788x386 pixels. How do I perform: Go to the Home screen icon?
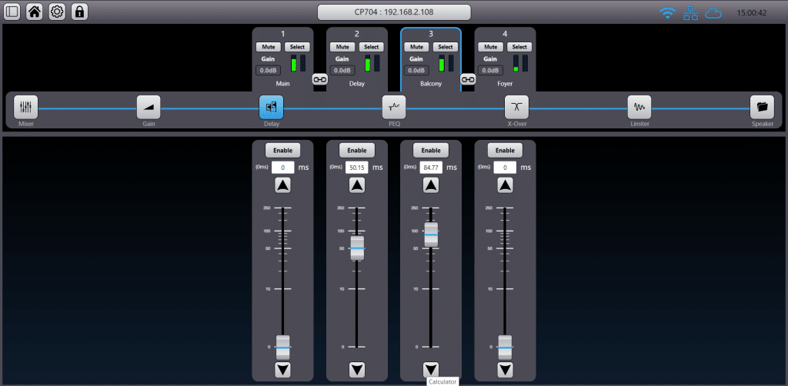pos(34,12)
